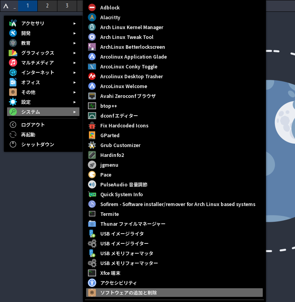
Task: Open USB メモリフォーマッター entry with gear icon
Action: tap(174, 263)
